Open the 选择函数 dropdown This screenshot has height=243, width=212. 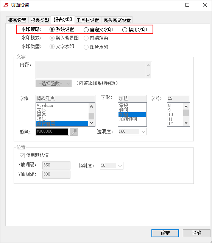click(53, 83)
